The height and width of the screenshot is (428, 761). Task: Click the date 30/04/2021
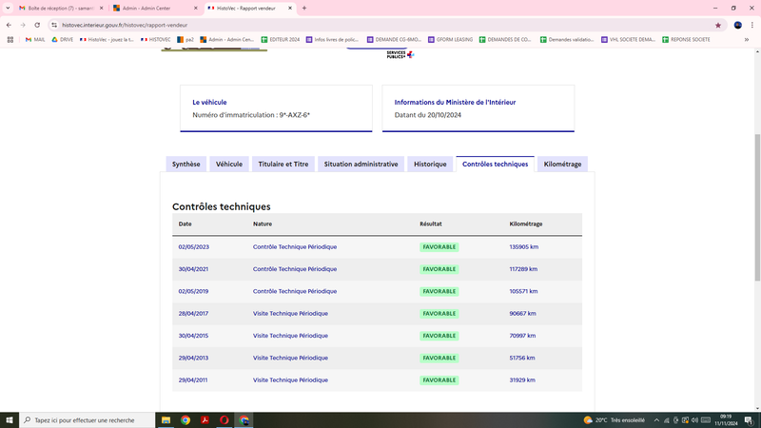tap(193, 269)
